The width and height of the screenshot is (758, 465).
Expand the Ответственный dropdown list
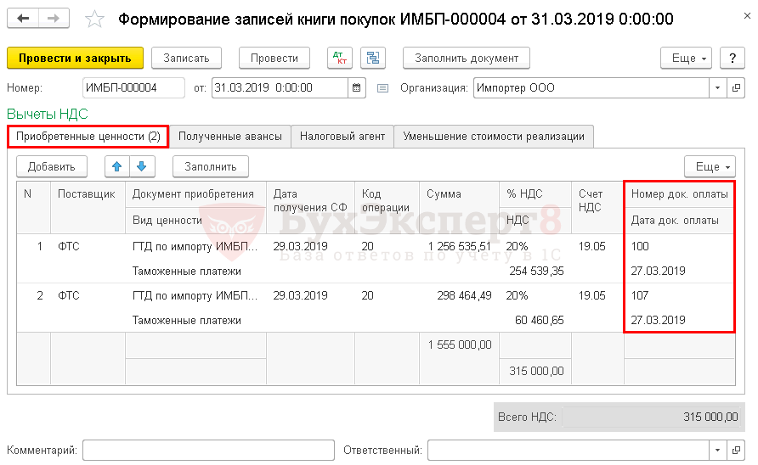pyautogui.click(x=718, y=450)
